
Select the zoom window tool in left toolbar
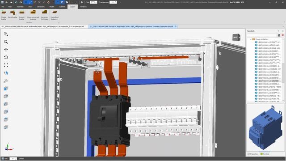tap(6, 34)
